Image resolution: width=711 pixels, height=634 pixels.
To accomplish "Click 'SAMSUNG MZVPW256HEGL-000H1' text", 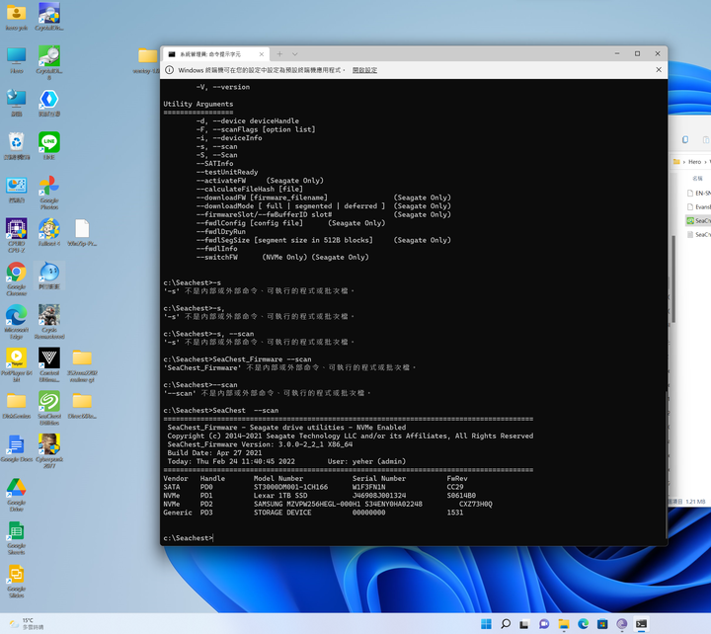I will click(307, 505).
